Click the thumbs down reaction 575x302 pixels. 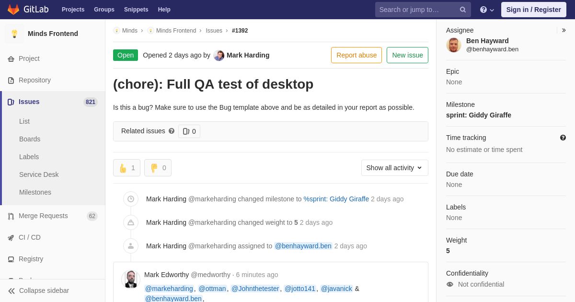click(158, 168)
